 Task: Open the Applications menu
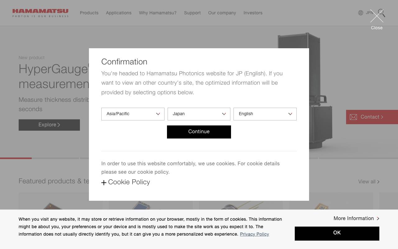pyautogui.click(x=119, y=13)
